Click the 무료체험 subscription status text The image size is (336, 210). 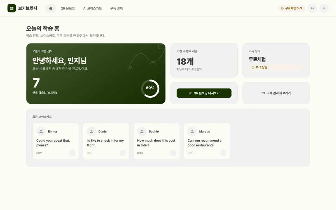tap(257, 59)
